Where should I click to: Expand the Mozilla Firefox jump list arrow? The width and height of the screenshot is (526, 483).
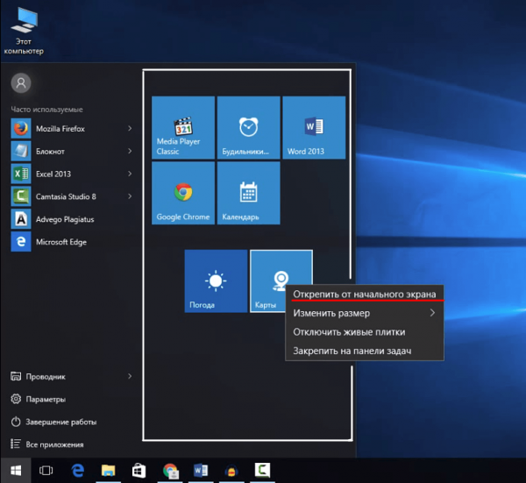pyautogui.click(x=130, y=129)
